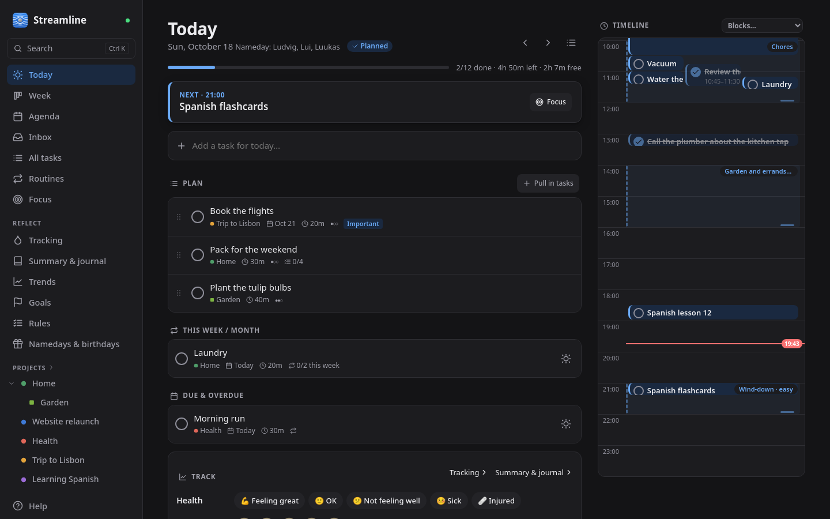Open Help in the sidebar
The width and height of the screenshot is (830, 519).
pos(71,506)
